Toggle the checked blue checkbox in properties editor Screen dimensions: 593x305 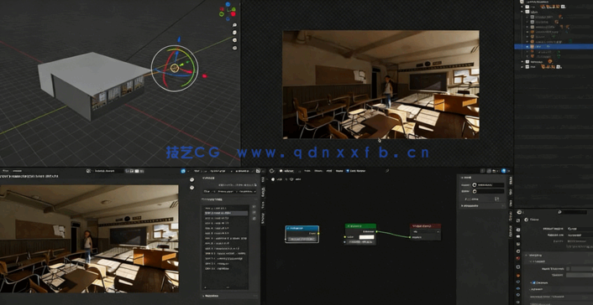point(534,282)
